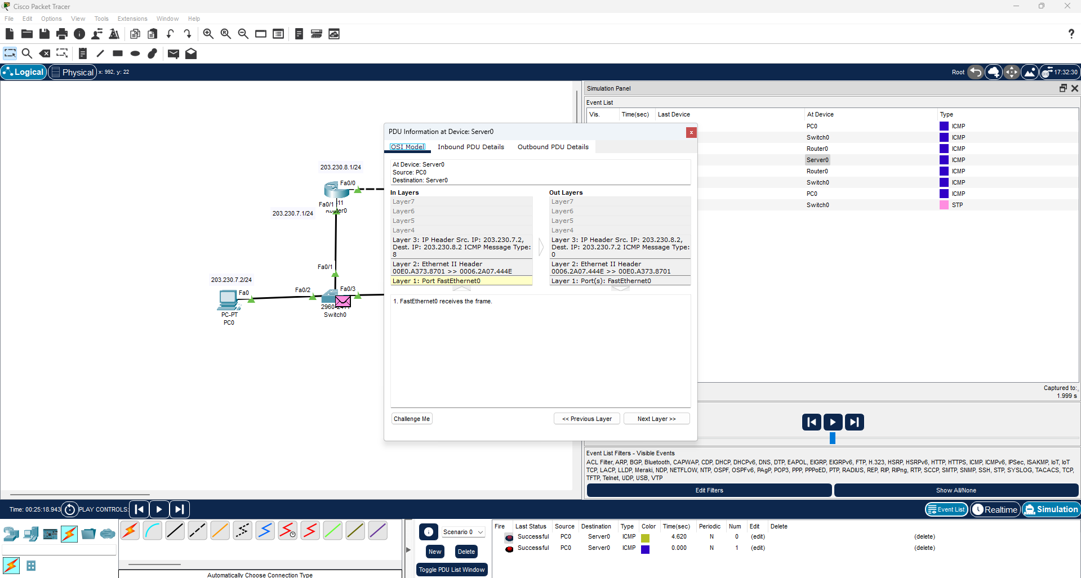Viewport: 1081px width, 578px height.
Task: Pick the Console cable curved cyan connection
Action: pos(152,530)
